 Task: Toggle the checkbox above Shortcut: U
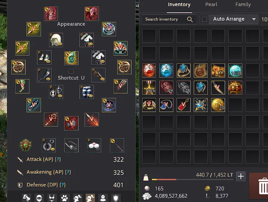tap(71, 71)
